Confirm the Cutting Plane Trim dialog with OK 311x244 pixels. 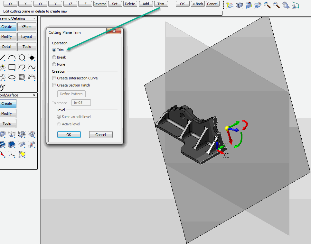click(69, 134)
